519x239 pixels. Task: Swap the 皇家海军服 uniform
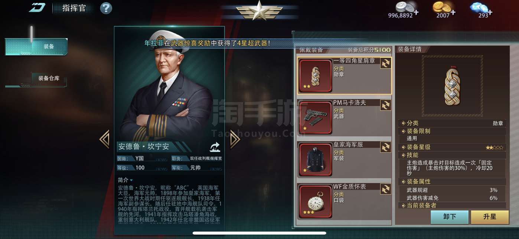point(386,147)
